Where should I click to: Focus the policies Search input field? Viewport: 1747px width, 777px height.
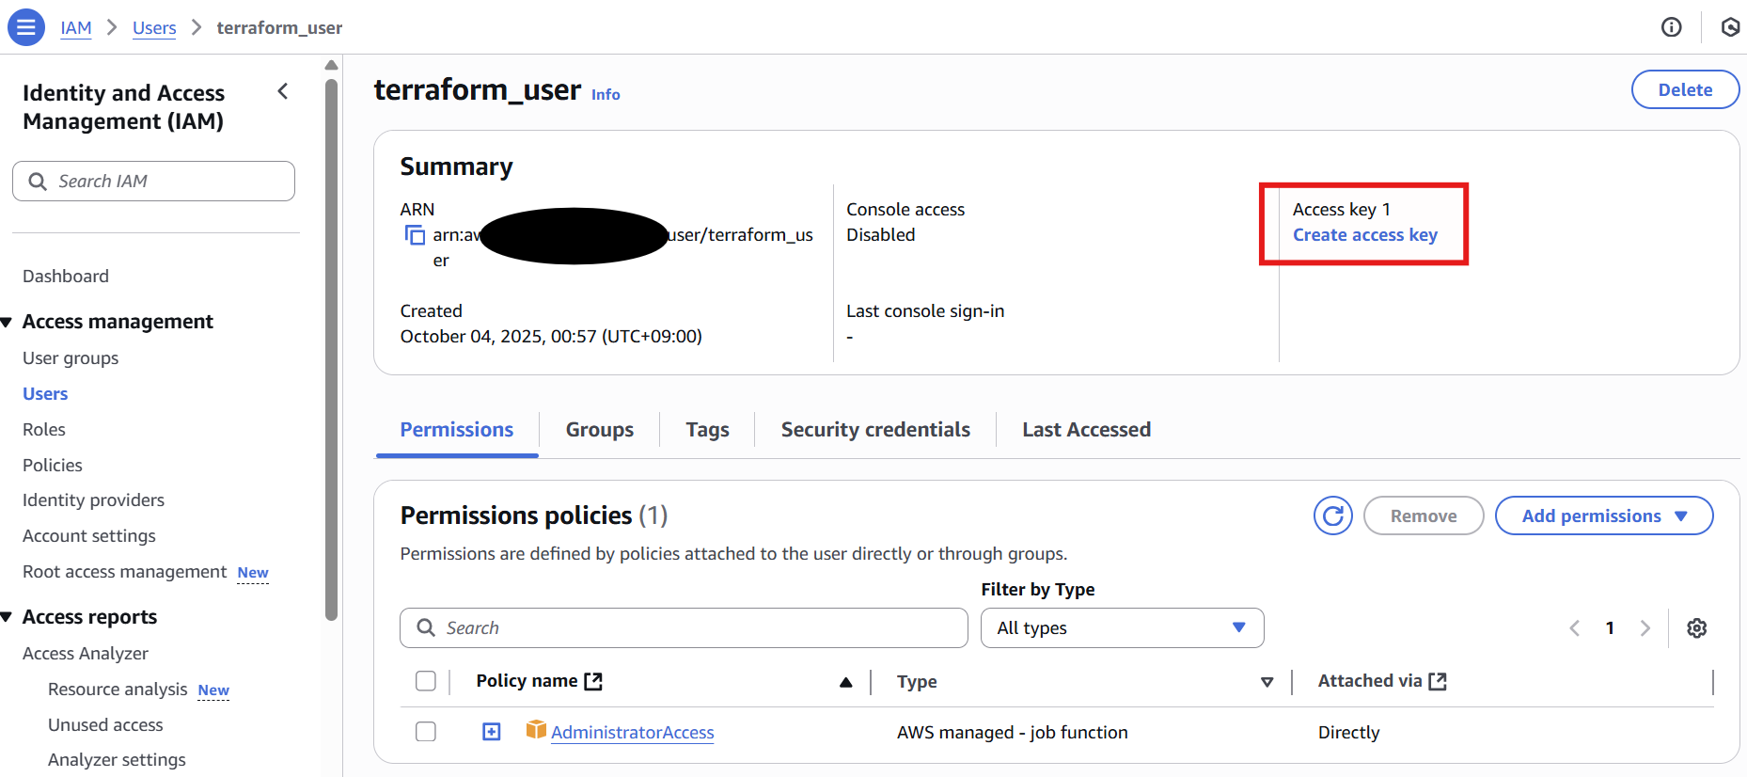coord(684,628)
